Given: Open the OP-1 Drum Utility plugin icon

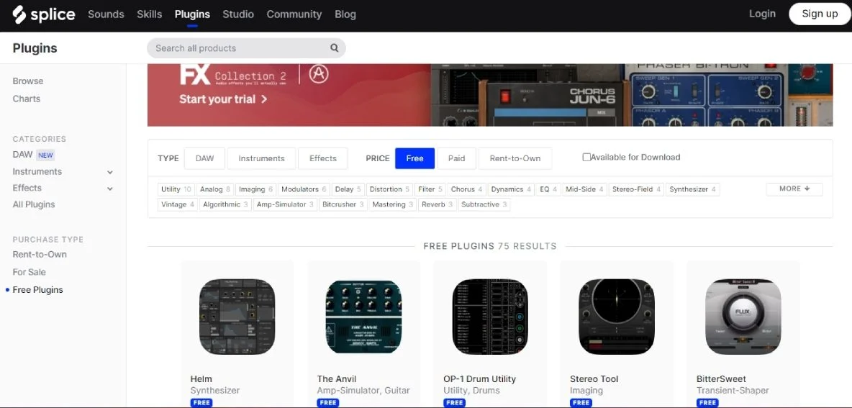Looking at the screenshot, I should (x=490, y=317).
